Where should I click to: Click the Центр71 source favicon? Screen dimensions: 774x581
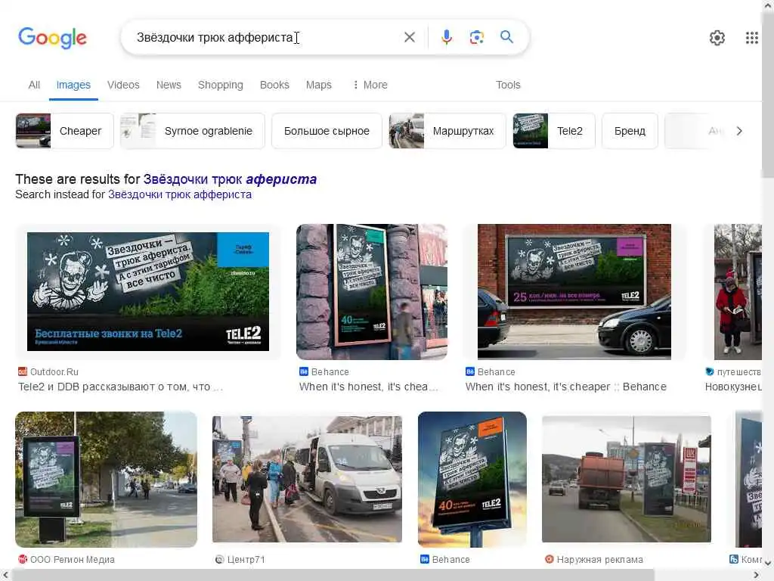(x=220, y=559)
